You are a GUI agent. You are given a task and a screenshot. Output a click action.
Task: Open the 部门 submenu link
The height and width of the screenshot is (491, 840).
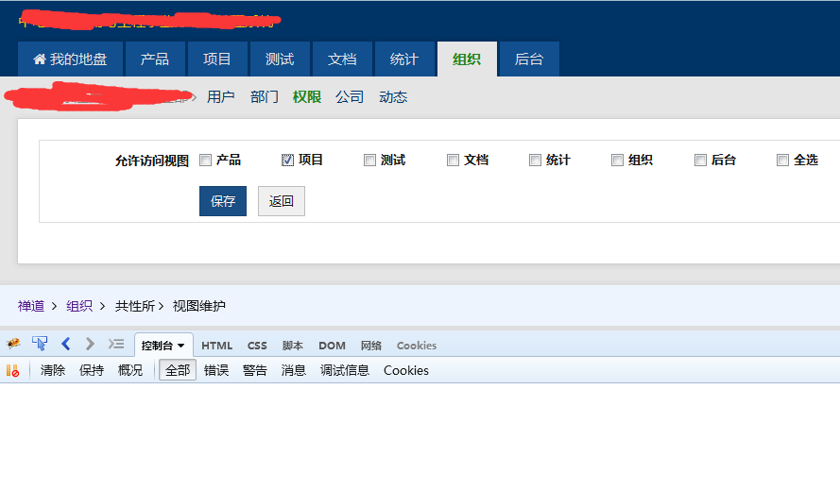265,97
